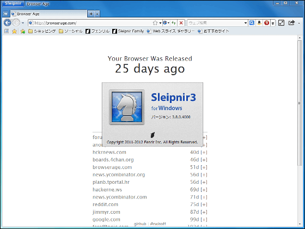This screenshot has height=229, width=305.
Task: Search with the red circular engine icon
Action: [266, 23]
